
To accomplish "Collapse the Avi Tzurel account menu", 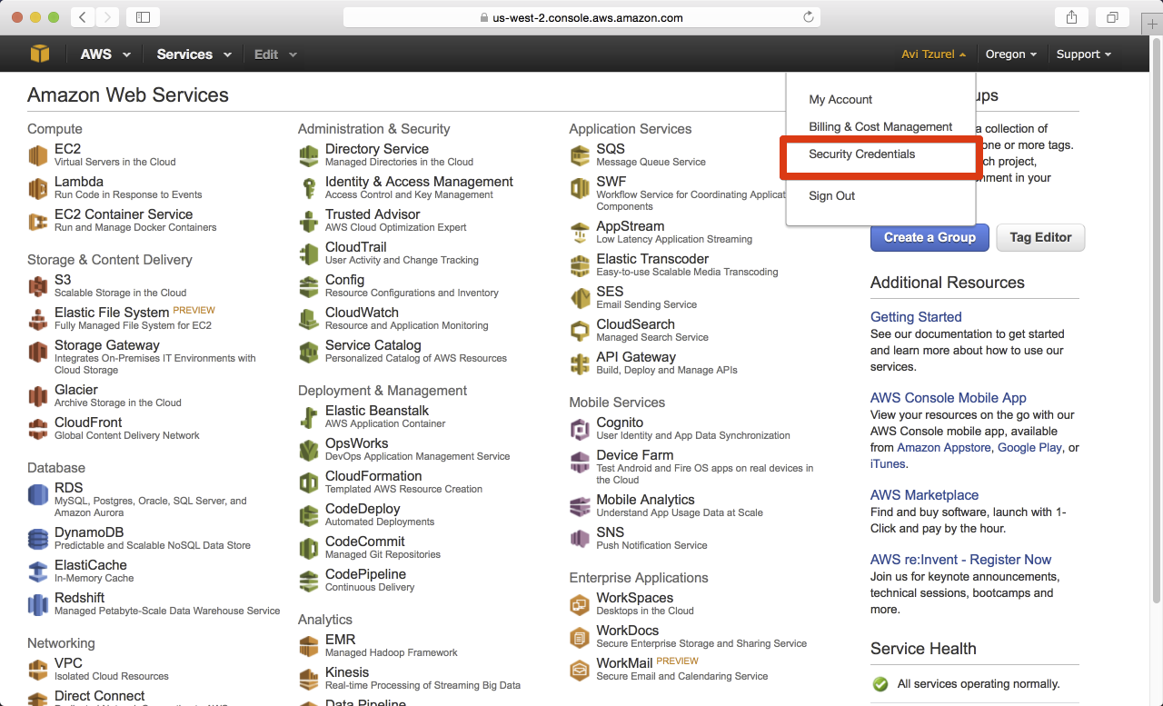I will 933,55.
